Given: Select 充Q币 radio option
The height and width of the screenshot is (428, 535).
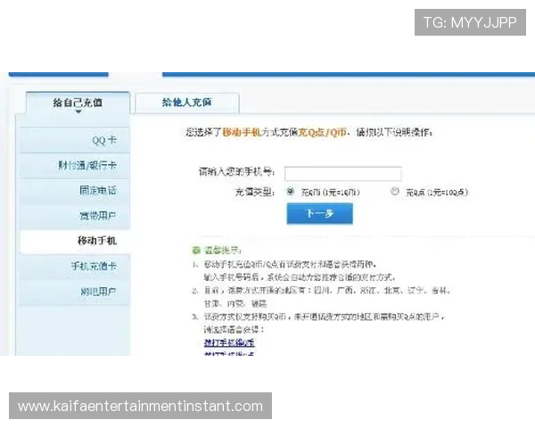Looking at the screenshot, I should click(291, 191).
